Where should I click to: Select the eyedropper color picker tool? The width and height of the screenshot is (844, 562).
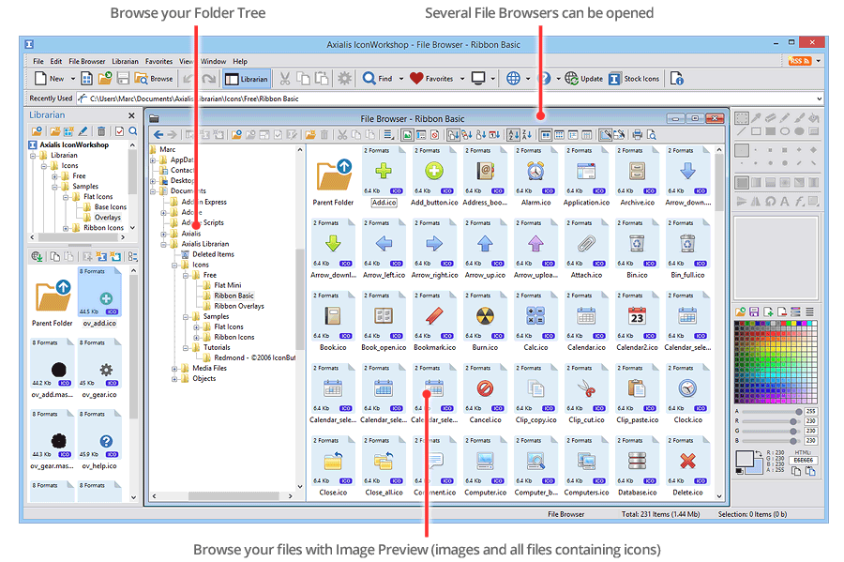pyautogui.click(x=756, y=117)
